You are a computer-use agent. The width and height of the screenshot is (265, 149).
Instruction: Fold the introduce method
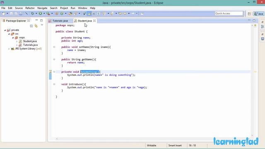pos(54,84)
